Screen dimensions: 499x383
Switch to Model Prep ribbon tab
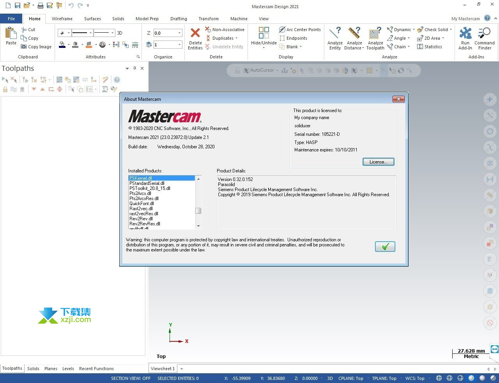pos(147,19)
